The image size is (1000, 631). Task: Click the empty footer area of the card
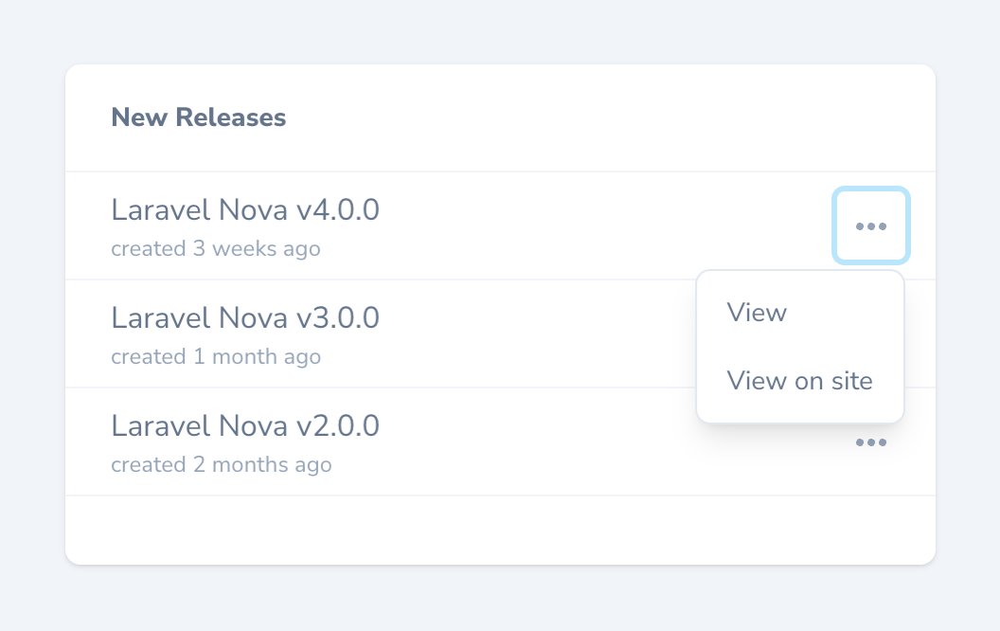click(x=500, y=530)
